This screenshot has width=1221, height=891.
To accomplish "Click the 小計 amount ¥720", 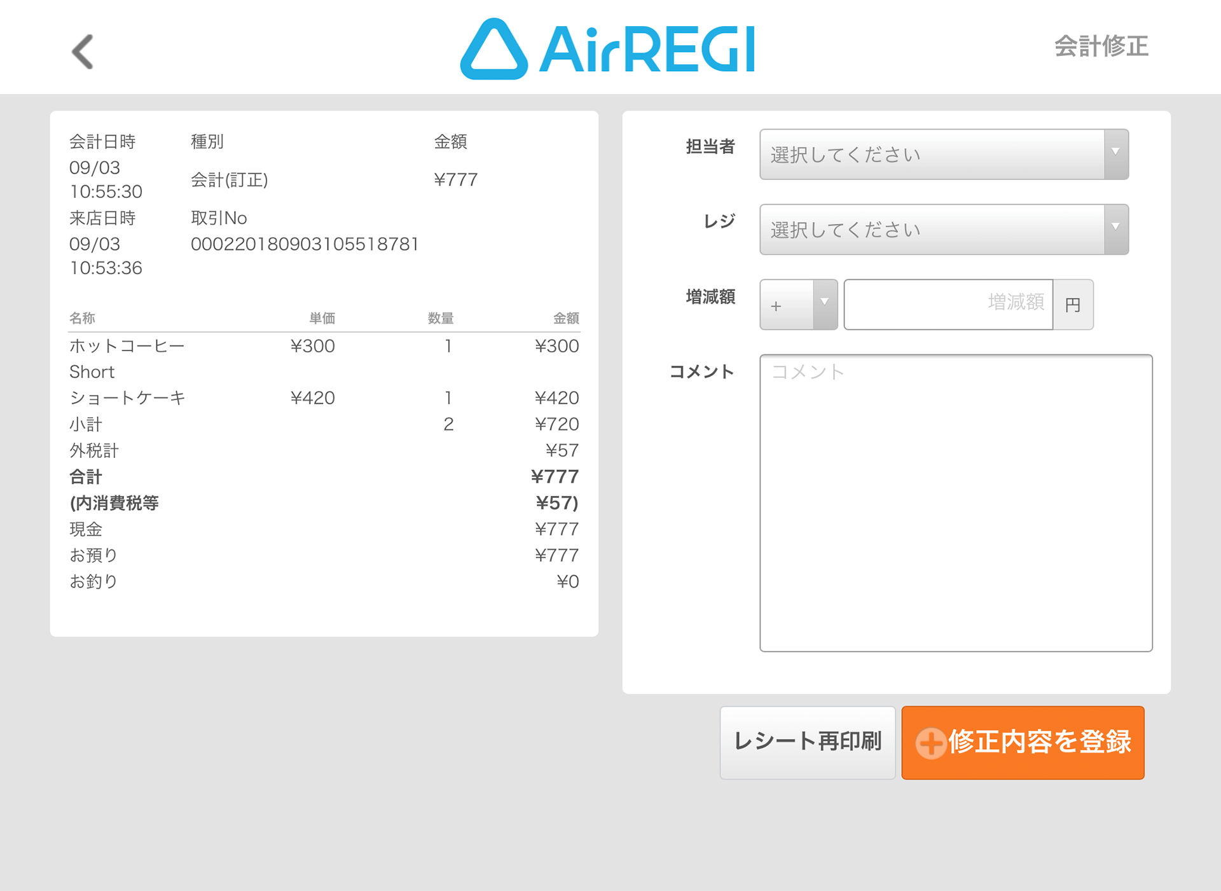I will coord(556,424).
